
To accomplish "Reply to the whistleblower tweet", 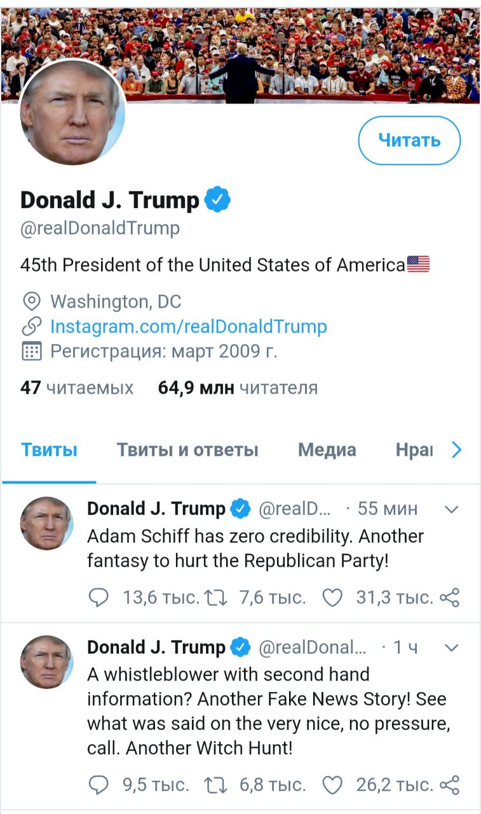I will [x=97, y=785].
